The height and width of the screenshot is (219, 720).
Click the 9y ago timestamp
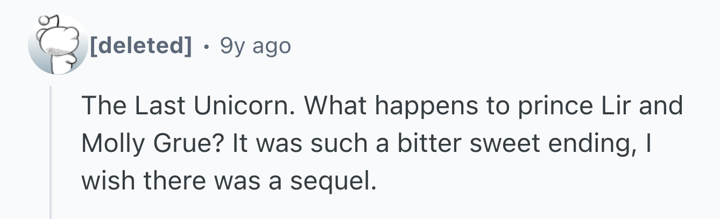tap(255, 47)
